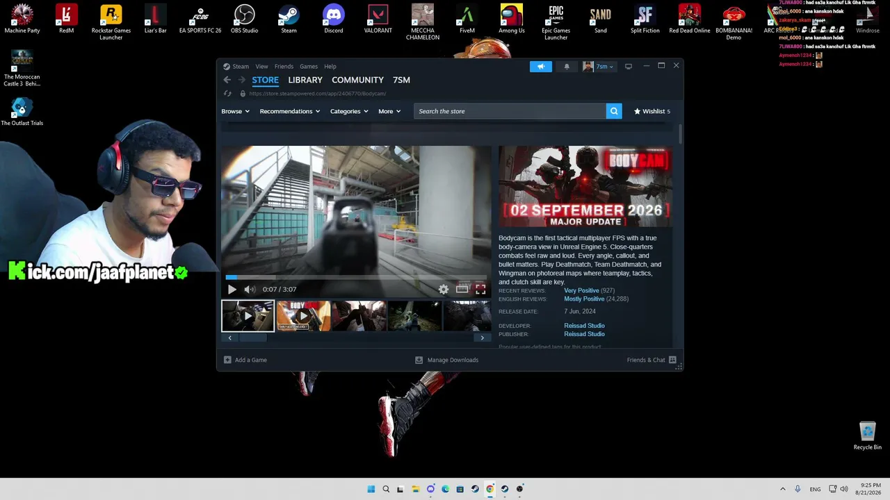Launch VALORANT from the desktop
The height and width of the screenshot is (500, 890).
coord(378,19)
